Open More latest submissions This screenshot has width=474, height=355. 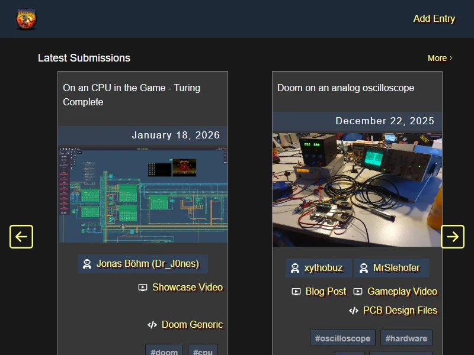[x=440, y=58]
